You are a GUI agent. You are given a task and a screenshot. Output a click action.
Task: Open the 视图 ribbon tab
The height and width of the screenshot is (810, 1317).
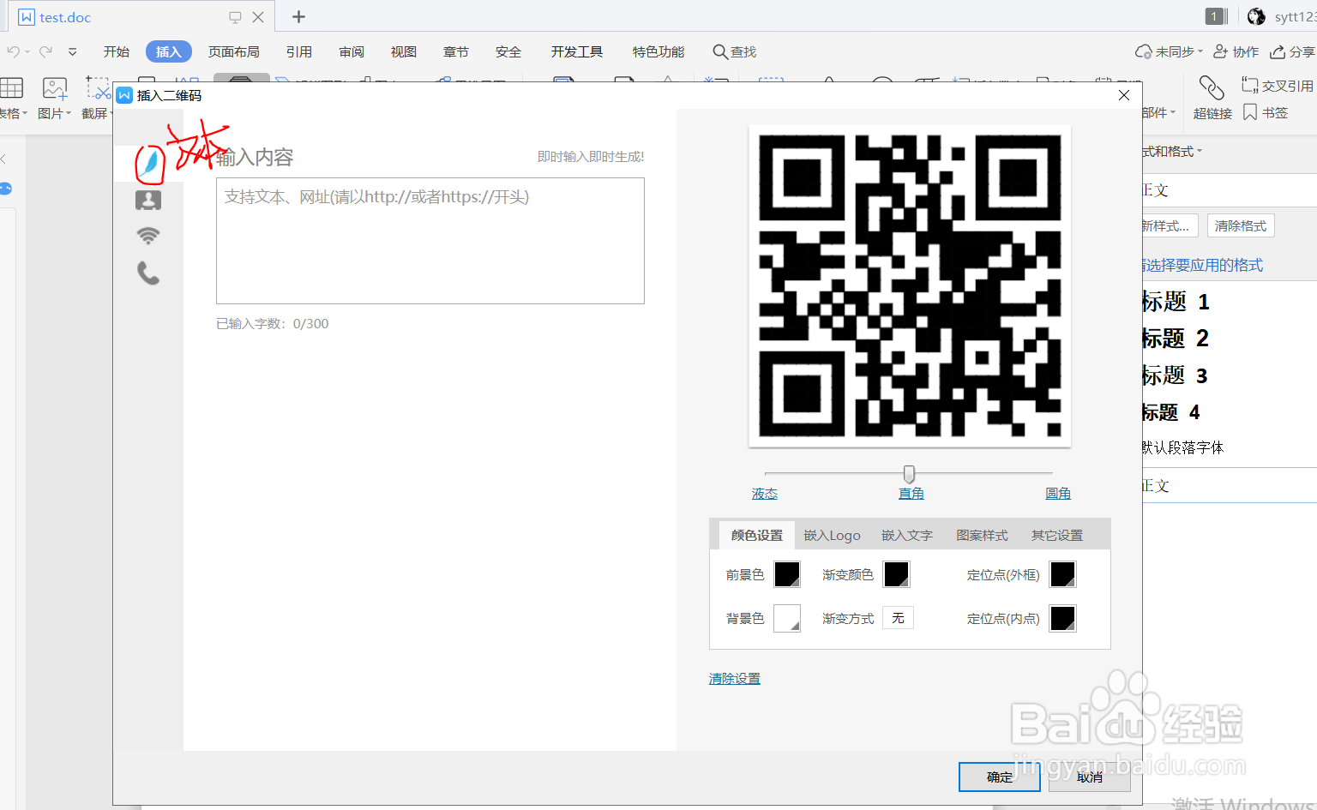tap(404, 51)
